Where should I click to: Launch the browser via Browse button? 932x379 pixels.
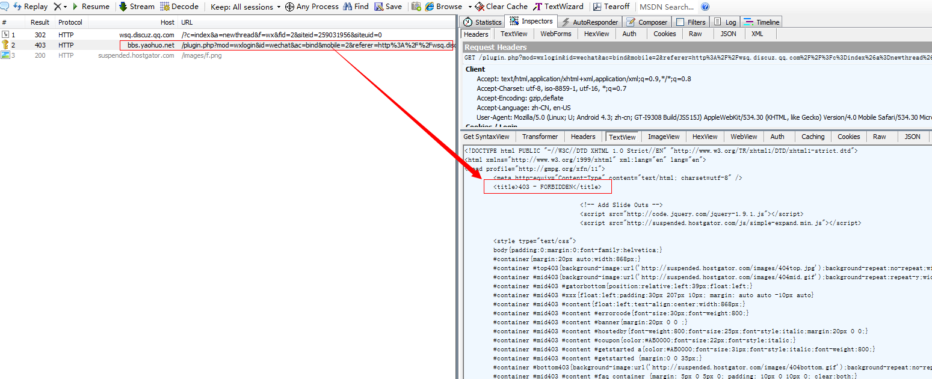(x=443, y=7)
